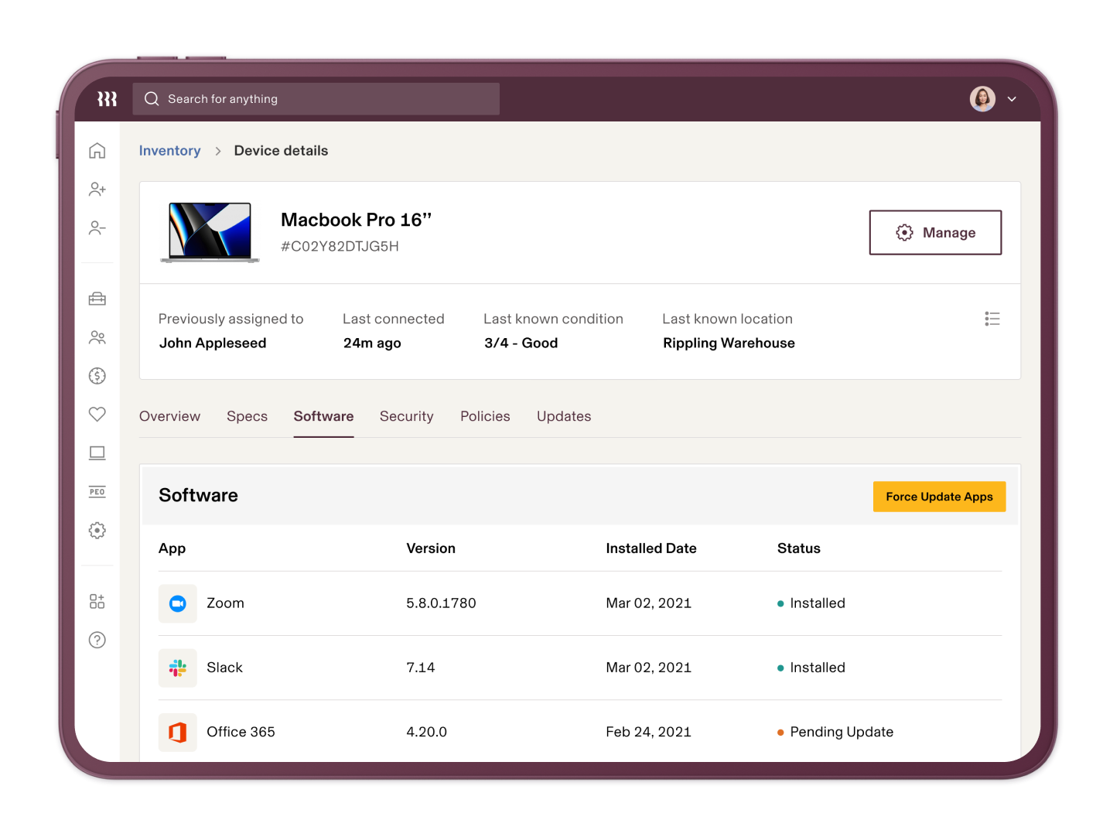This screenshot has width=1120, height=820.
Task: Click Zoom's Installed status
Action: pyautogui.click(x=811, y=603)
